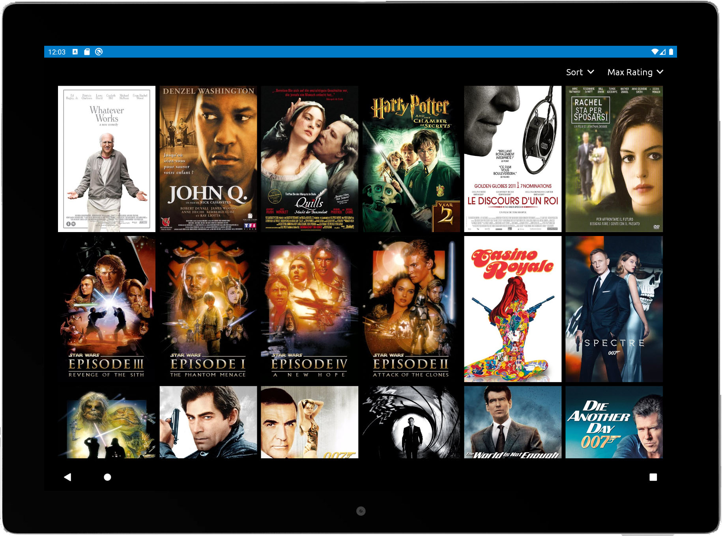Image resolution: width=722 pixels, height=536 pixels.
Task: Open the Rachel Sta Per Sposarsi poster
Action: tap(614, 159)
